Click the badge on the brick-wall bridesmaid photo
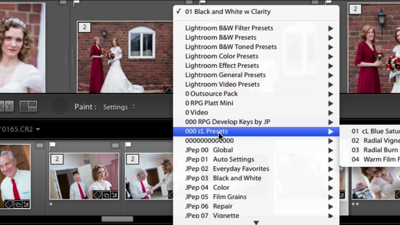This screenshot has width=400, height=225. tap(168, 90)
